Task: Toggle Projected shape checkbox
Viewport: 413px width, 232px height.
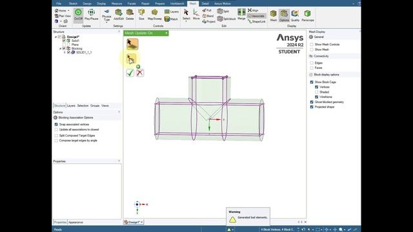Action: [312, 107]
